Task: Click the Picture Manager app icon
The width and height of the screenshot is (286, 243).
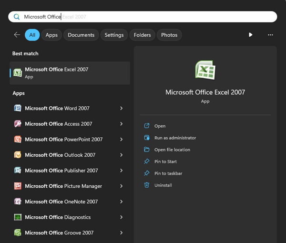Action: pyautogui.click(x=18, y=186)
